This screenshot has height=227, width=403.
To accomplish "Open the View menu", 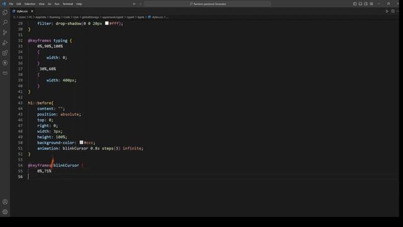I will [42, 4].
